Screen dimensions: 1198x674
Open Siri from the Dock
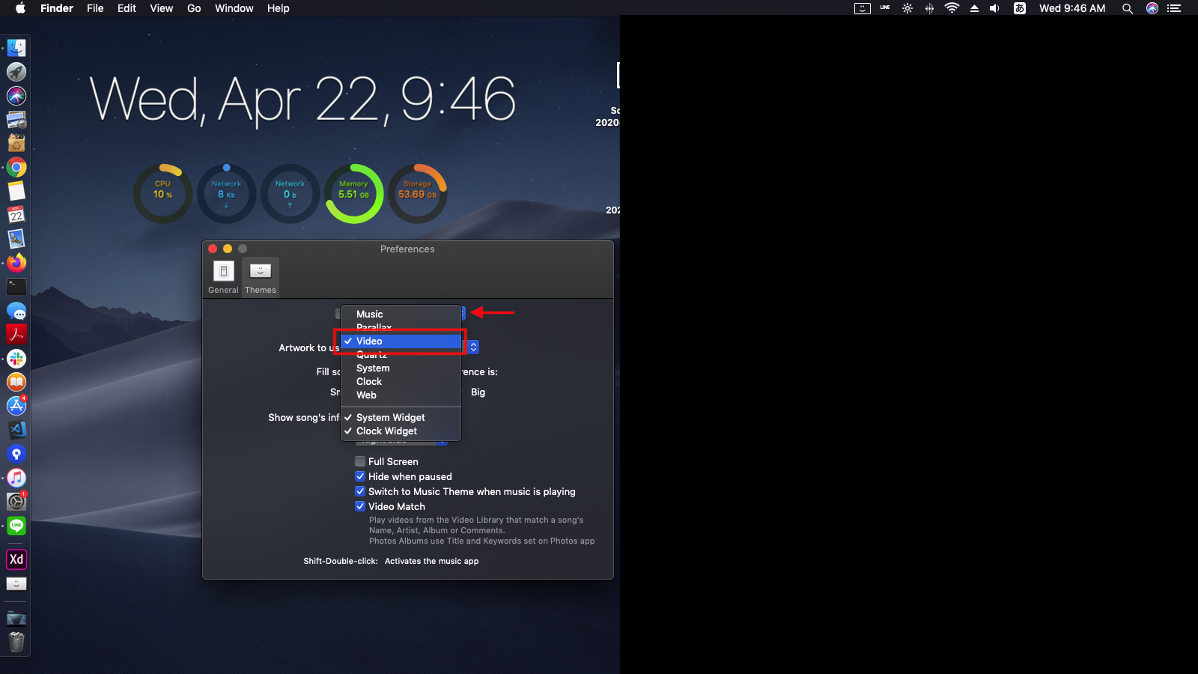(16, 96)
